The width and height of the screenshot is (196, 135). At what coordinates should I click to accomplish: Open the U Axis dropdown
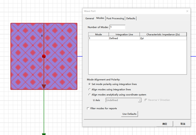tap(124, 100)
